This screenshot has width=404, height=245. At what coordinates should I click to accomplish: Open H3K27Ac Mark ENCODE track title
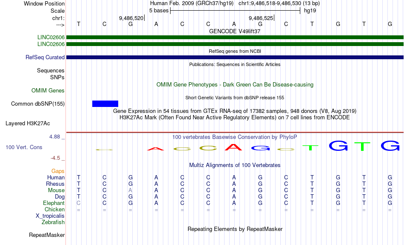(x=235, y=118)
